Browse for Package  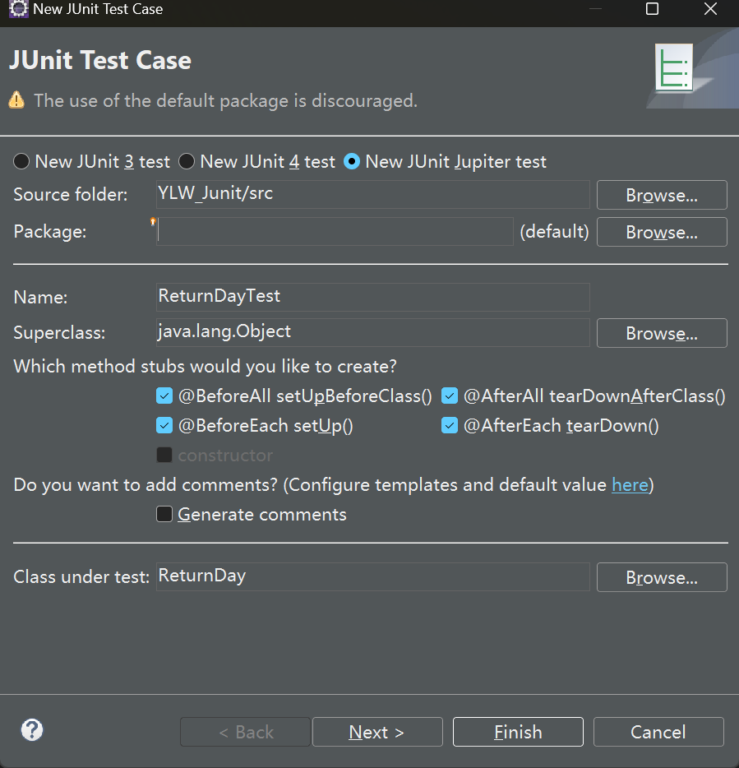coord(662,232)
